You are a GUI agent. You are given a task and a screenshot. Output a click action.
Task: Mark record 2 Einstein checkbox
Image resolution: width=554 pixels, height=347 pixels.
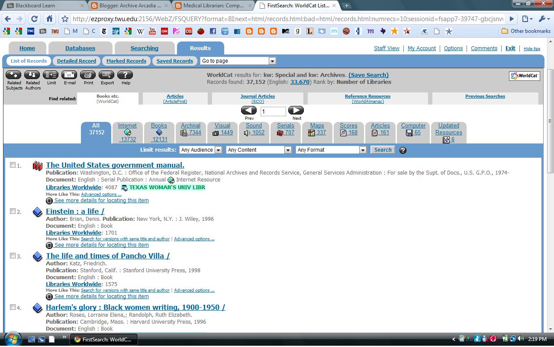click(x=13, y=211)
